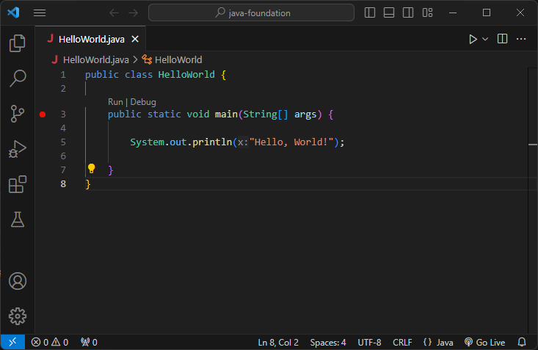Open the More Actions ellipsis menu
Viewport: 538px width, 350px height.
[x=521, y=39]
